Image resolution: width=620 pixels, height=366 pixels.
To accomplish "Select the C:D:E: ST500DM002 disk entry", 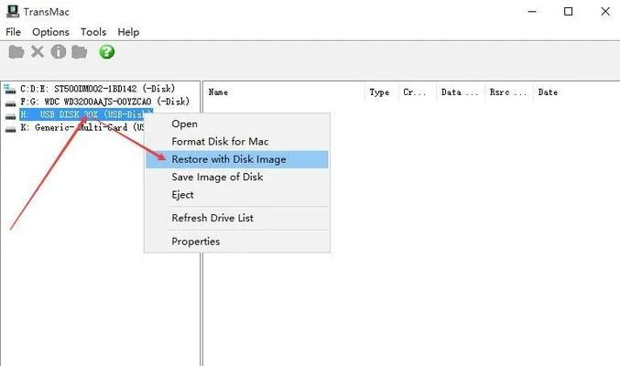I will pos(98,89).
